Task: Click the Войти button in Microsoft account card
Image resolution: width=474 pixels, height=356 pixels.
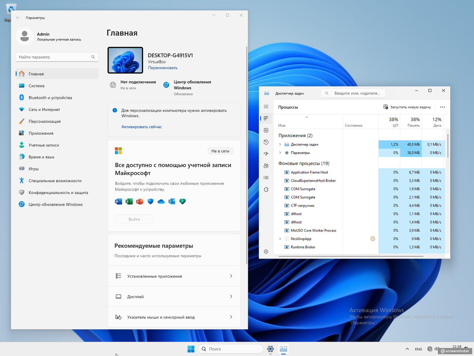Action: coord(134,219)
